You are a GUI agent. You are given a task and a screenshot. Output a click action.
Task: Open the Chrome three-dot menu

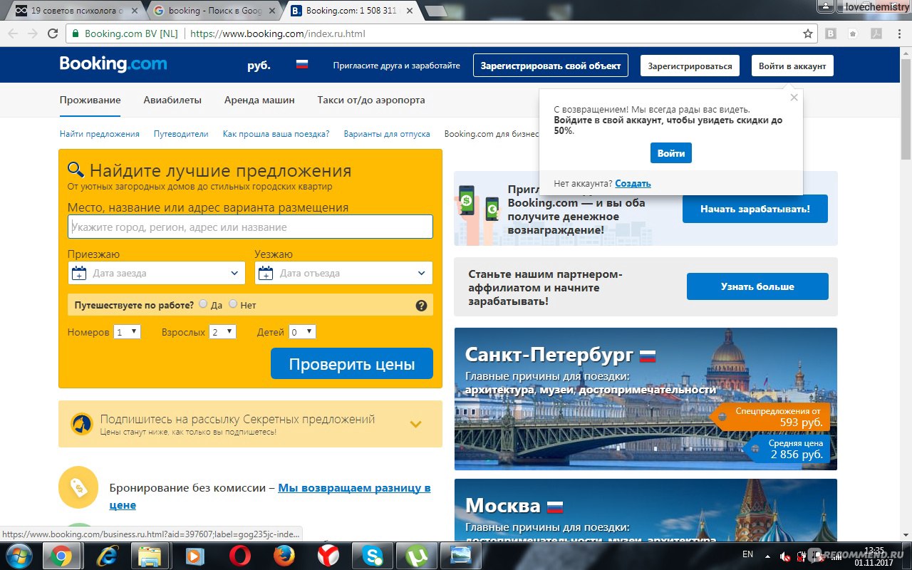point(899,33)
